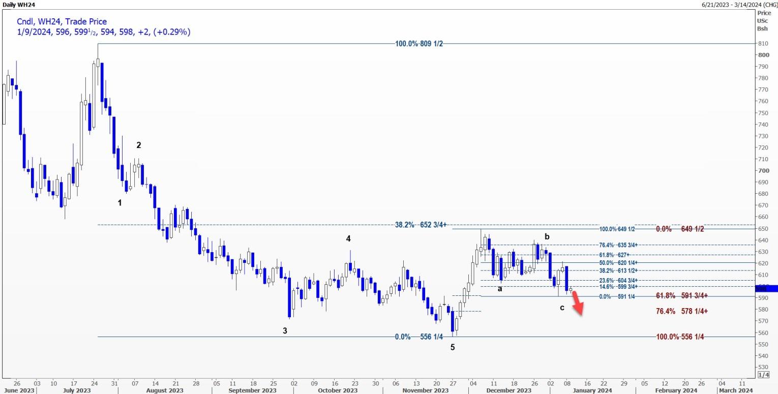Select the 1/9/2024 open-high-low-close values line
This screenshot has width=778, height=394.
pos(103,32)
